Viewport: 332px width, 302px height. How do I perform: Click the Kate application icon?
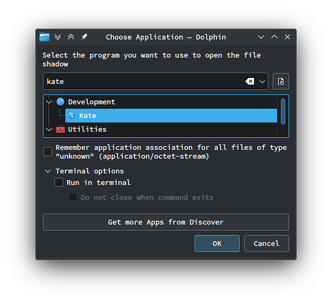[x=72, y=115]
